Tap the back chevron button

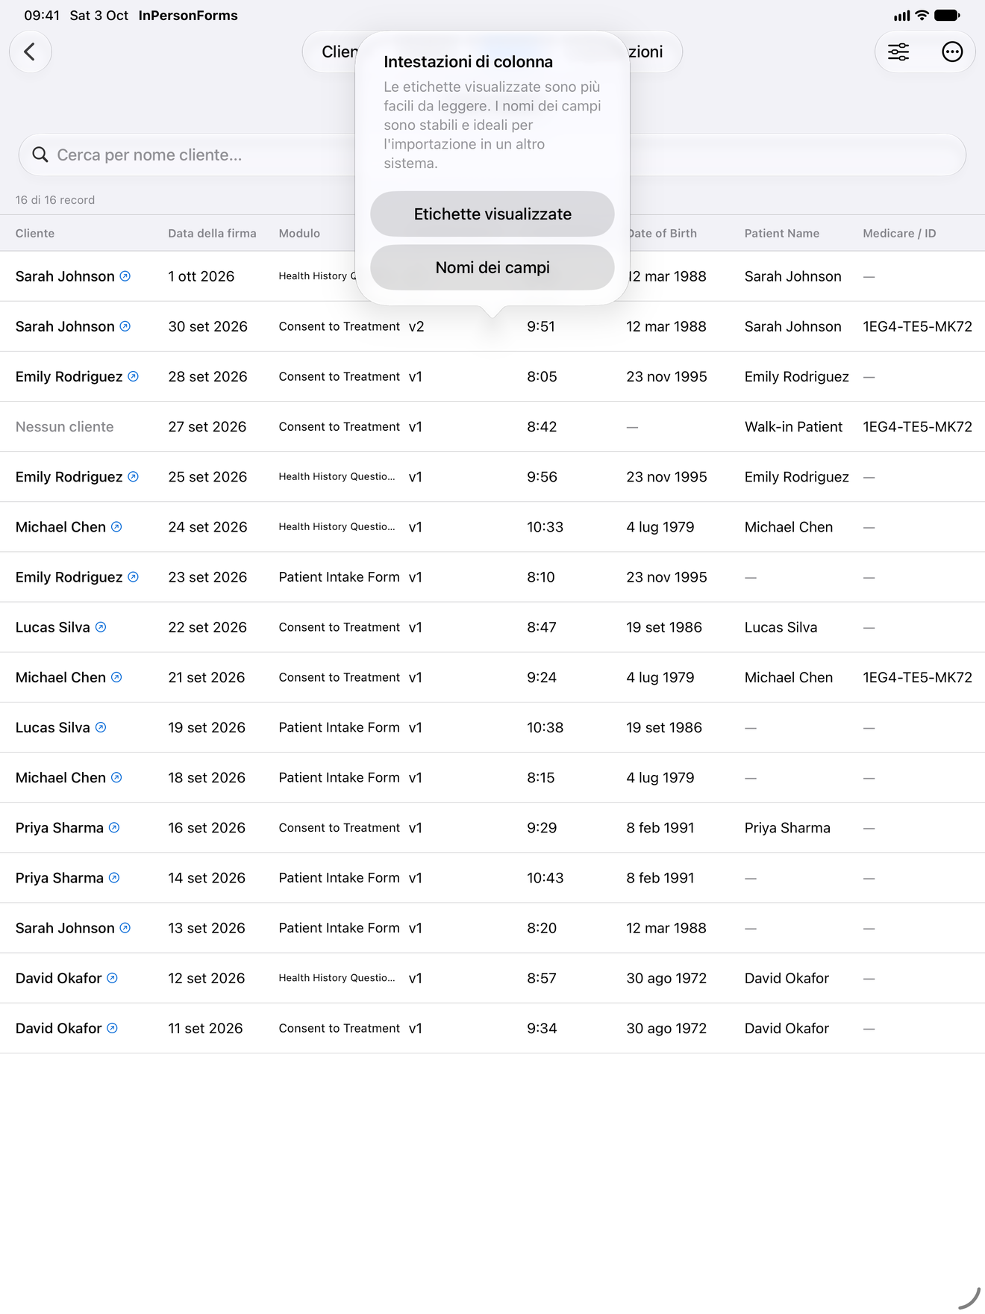click(x=31, y=52)
